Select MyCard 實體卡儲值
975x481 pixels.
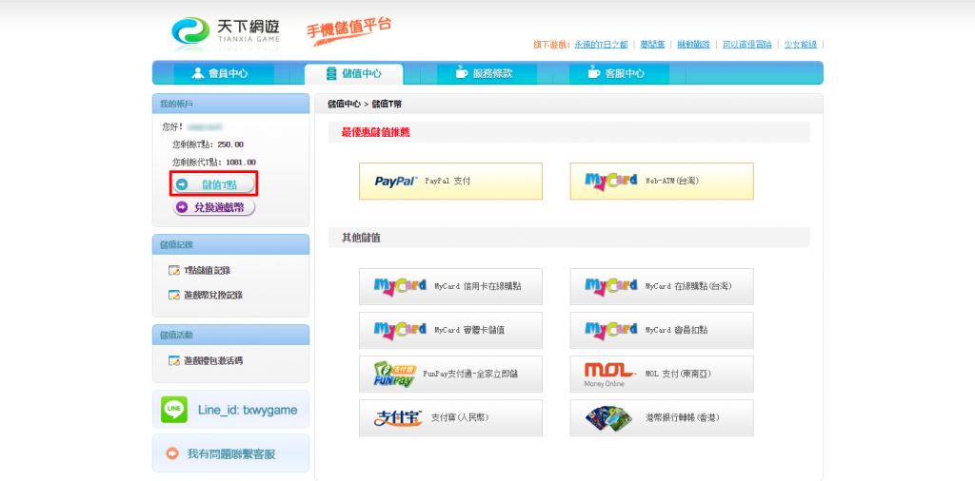point(450,330)
